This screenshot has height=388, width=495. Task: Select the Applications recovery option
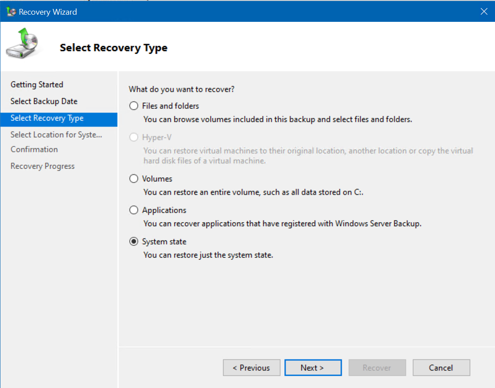[134, 210]
